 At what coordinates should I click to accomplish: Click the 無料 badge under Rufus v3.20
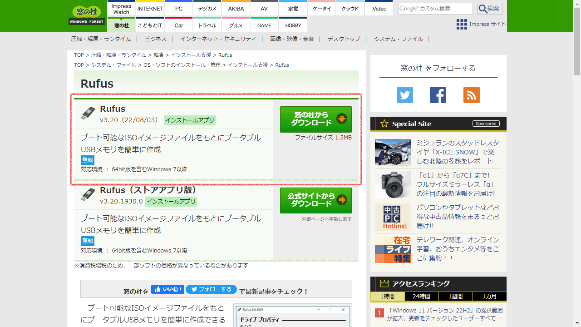point(88,160)
